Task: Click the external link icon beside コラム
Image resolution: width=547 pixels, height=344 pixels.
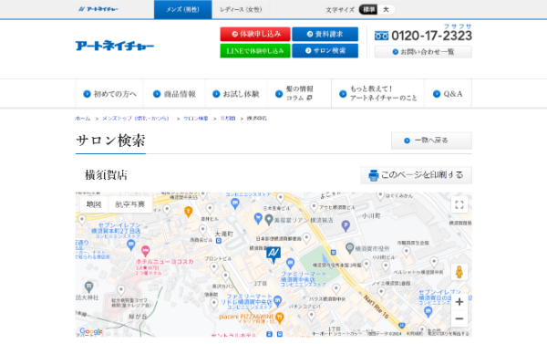Action: (309, 99)
